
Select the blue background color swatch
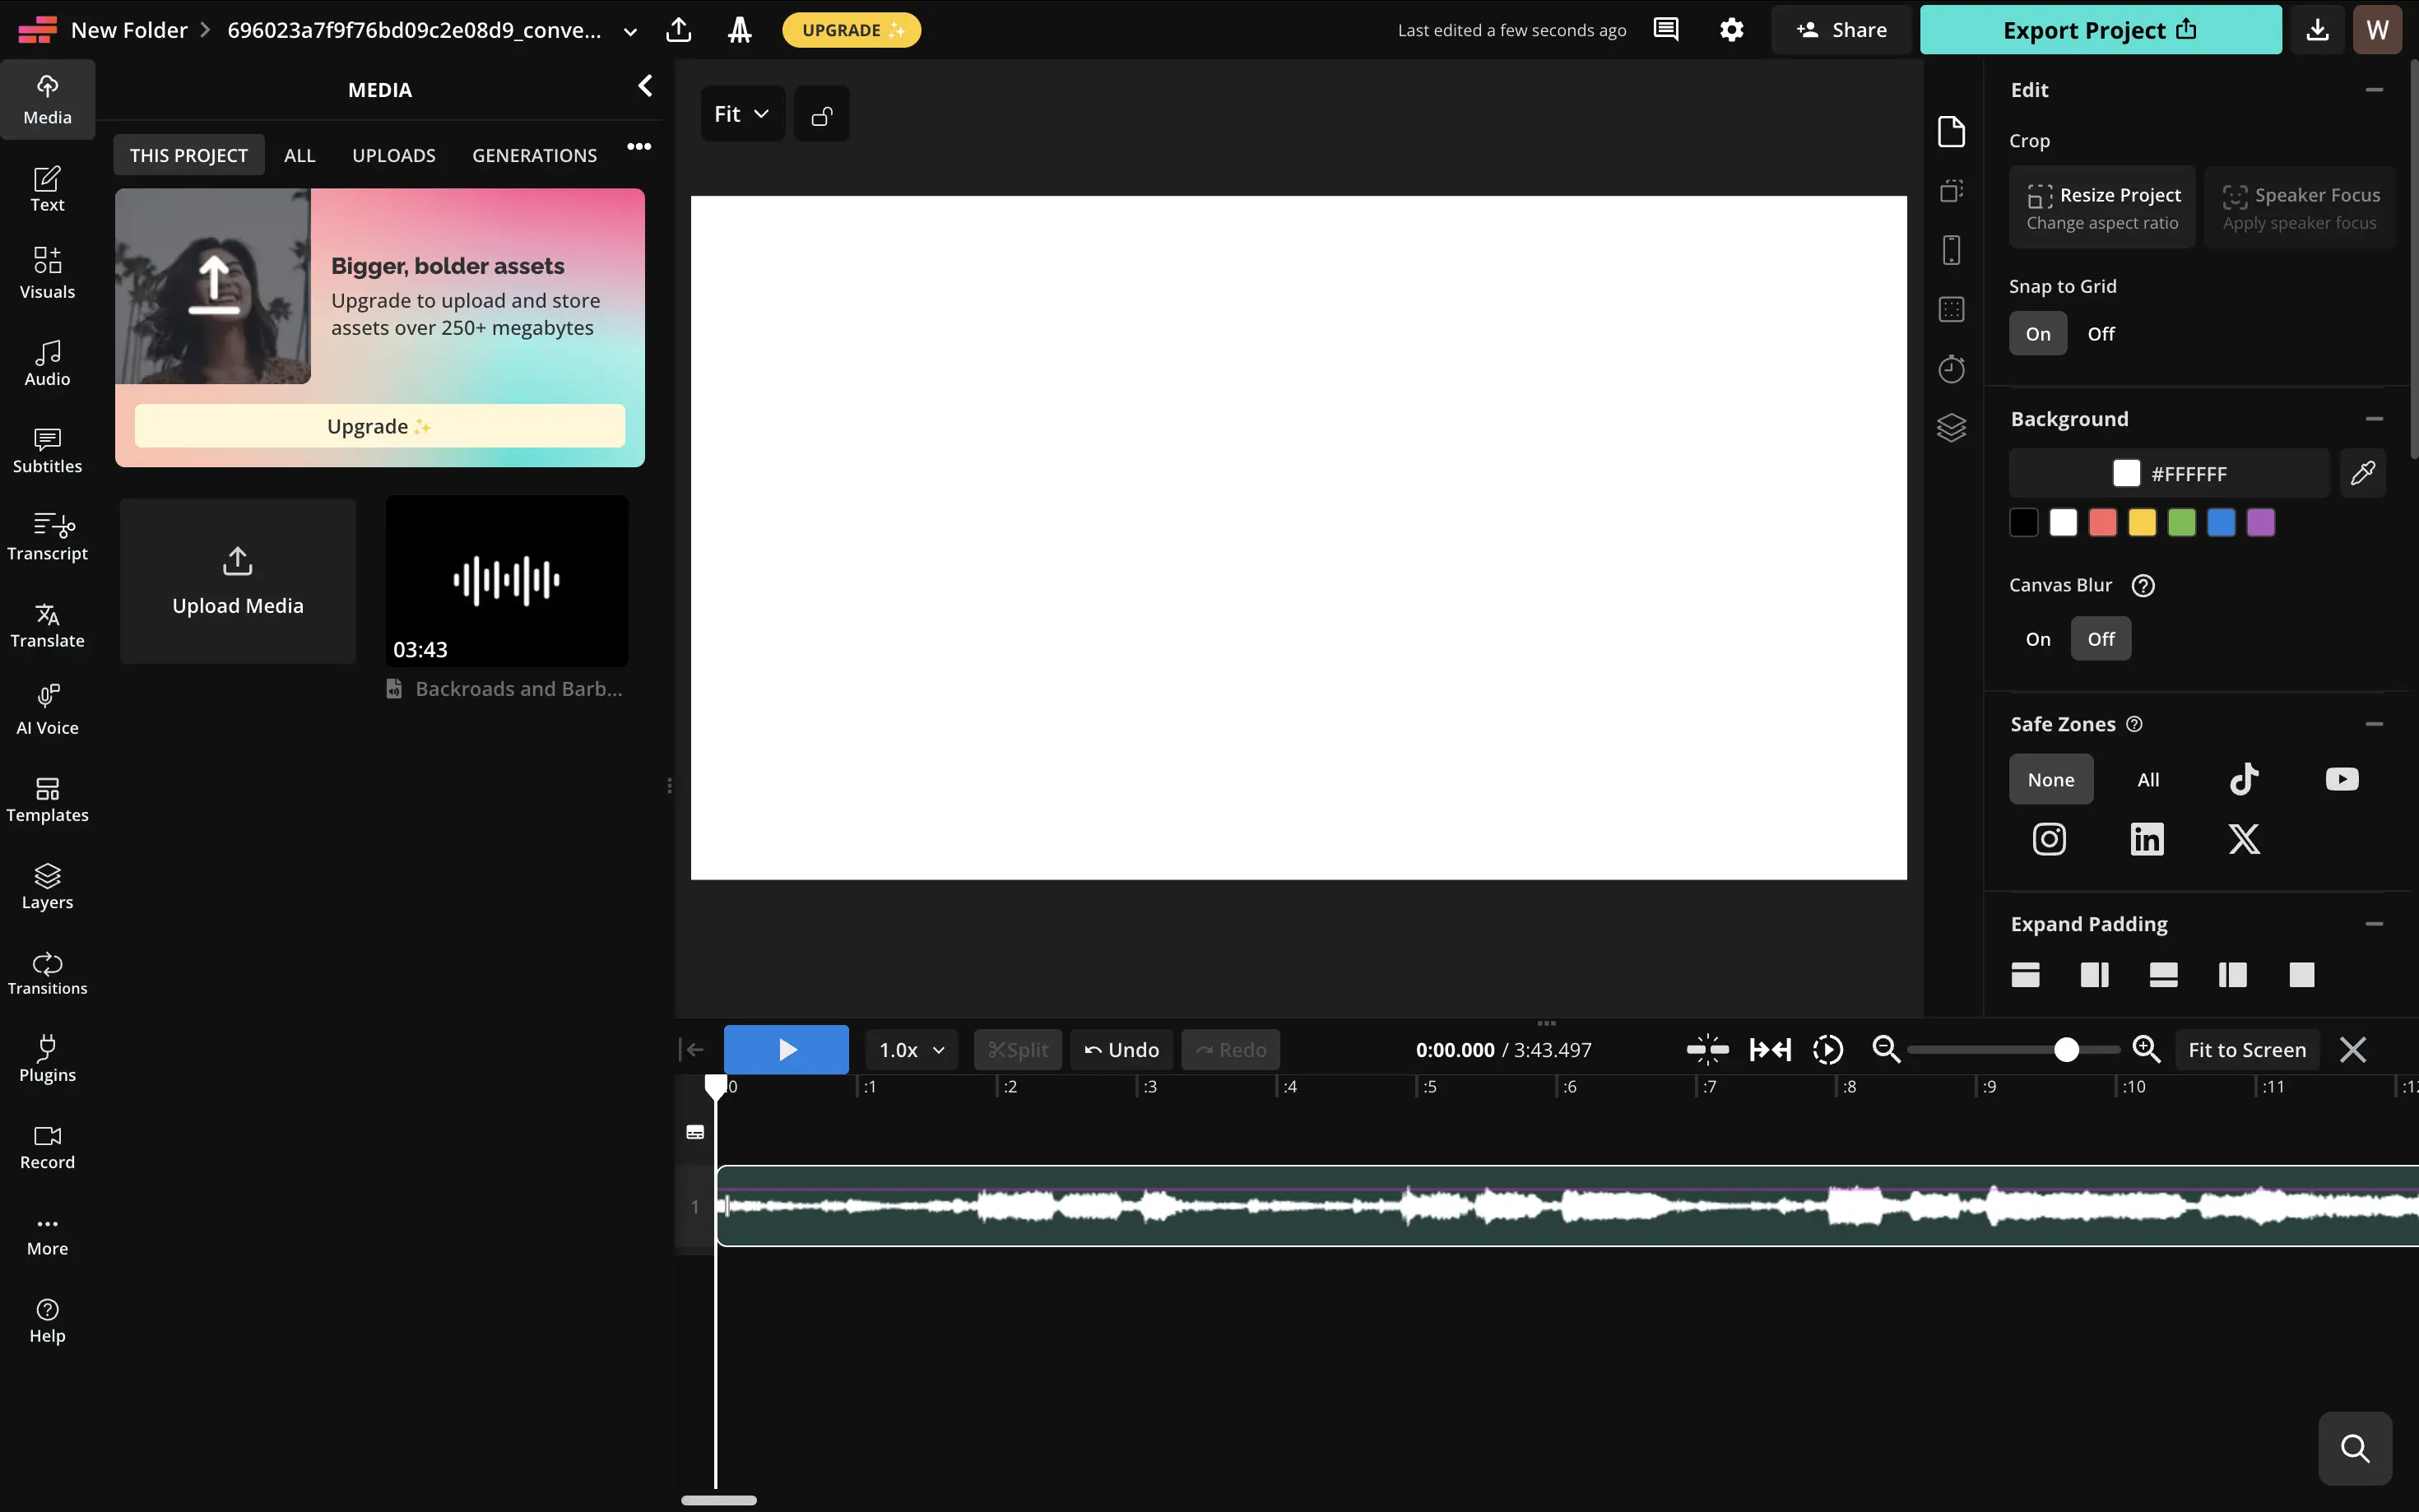tap(2220, 522)
